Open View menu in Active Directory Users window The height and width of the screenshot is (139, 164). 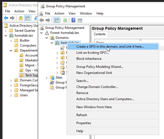pos(32,11)
